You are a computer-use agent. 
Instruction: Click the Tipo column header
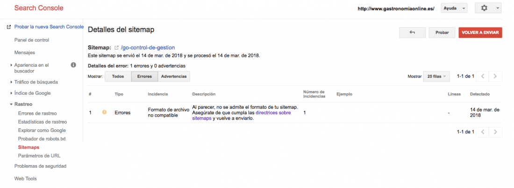(119, 94)
